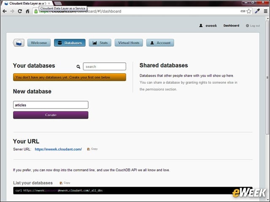Click the browser forward arrow
270x202 pixels.
point(12,11)
